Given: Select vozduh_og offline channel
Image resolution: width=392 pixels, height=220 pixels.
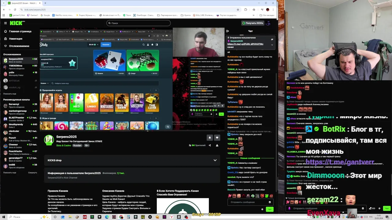Looking at the screenshot, I should [20, 87].
